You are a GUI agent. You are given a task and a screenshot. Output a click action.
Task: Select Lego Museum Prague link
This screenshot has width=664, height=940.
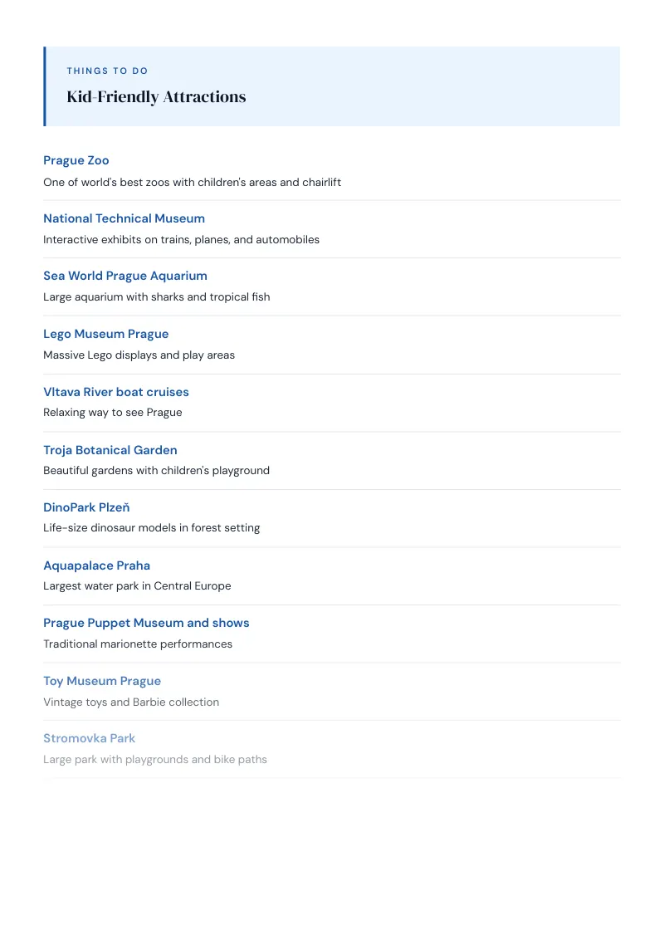click(106, 334)
